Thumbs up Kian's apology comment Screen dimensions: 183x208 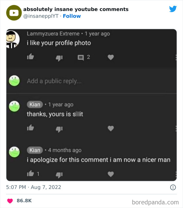click(30, 174)
